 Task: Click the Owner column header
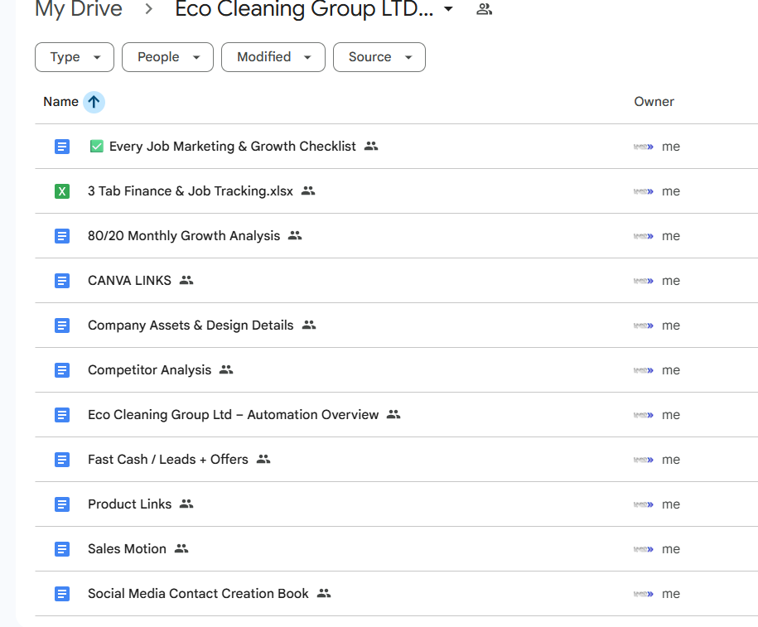(x=654, y=102)
